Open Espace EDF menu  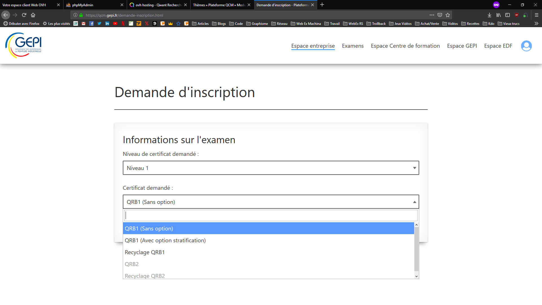click(498, 46)
